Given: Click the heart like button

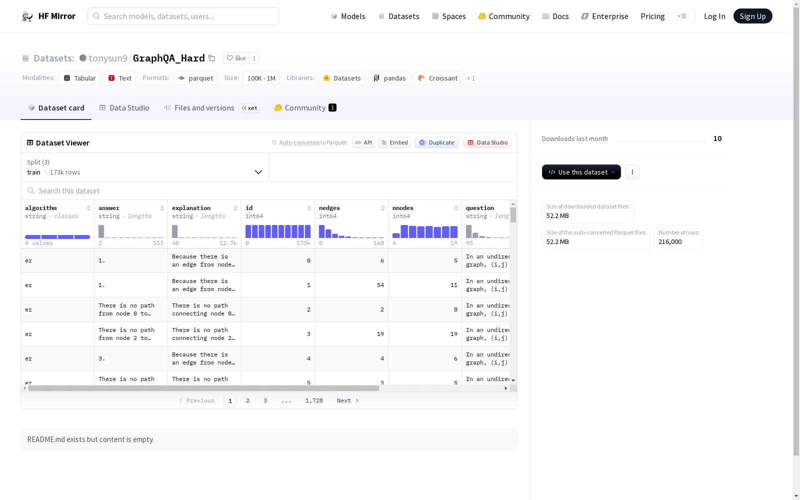Looking at the screenshot, I should (x=236, y=58).
